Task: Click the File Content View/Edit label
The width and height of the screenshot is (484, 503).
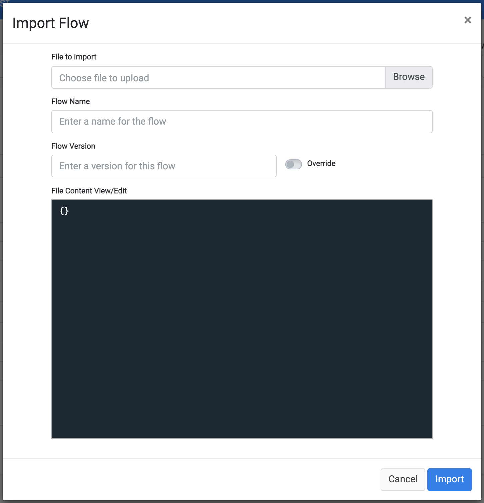Action: (89, 191)
